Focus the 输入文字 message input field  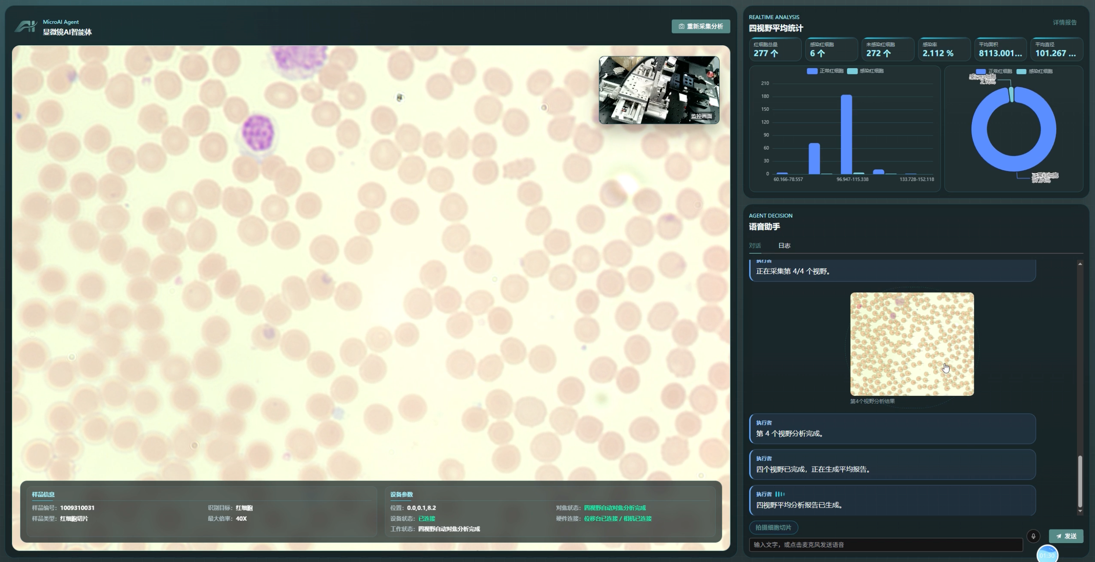[886, 544]
